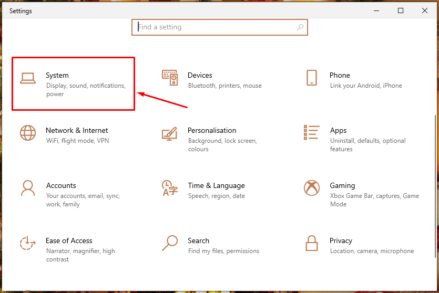Image resolution: width=439 pixels, height=293 pixels.
Task: Click the Devices heading
Action: click(200, 75)
